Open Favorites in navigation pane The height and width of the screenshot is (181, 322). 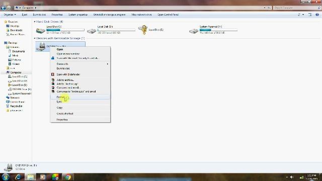point(13,22)
